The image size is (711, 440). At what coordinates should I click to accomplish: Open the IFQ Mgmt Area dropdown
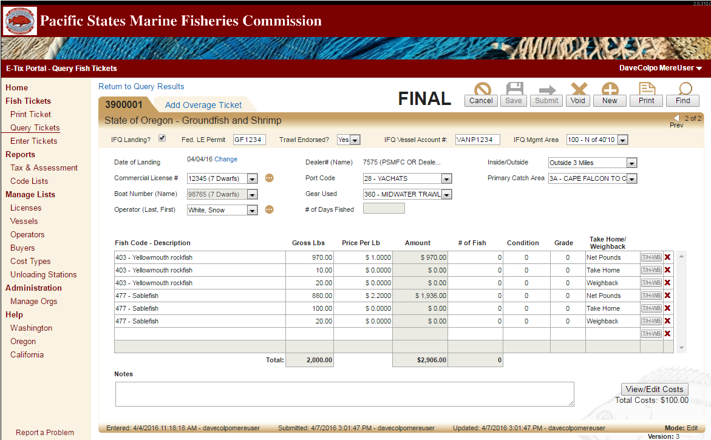point(622,140)
